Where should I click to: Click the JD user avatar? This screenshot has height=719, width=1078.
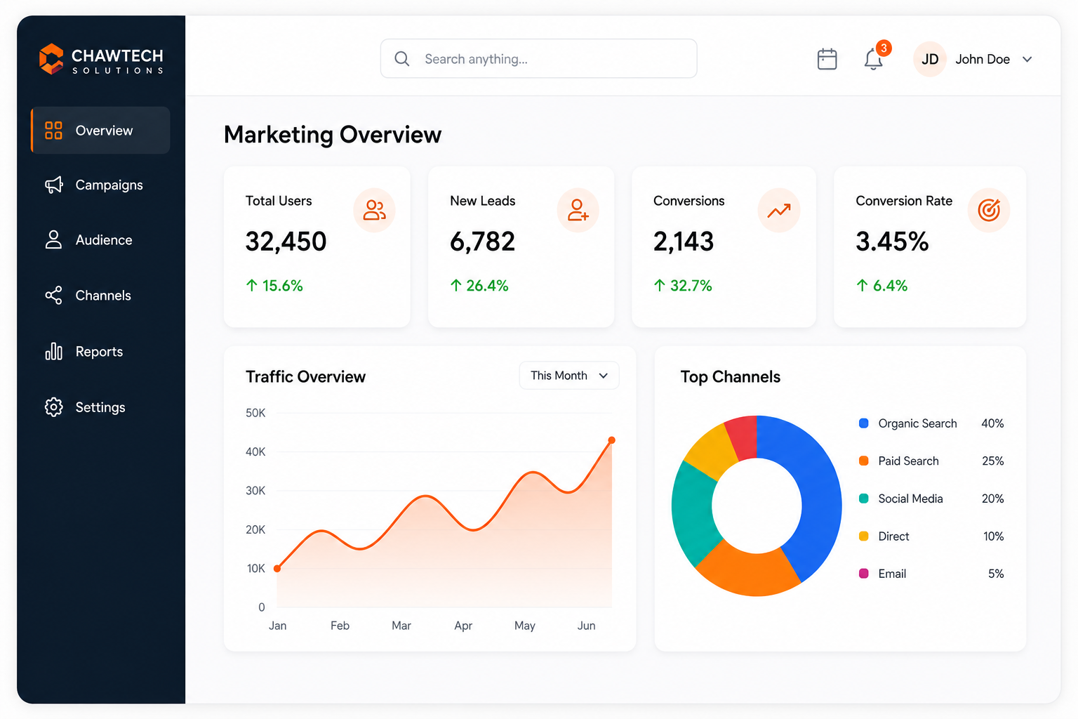click(x=930, y=59)
